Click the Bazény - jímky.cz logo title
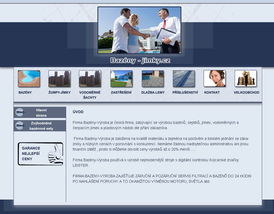This screenshot has height=214, width=274. coord(140,60)
